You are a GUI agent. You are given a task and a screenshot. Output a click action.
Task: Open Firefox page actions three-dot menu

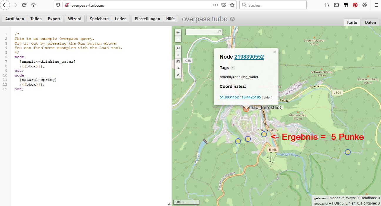coord(216,5)
